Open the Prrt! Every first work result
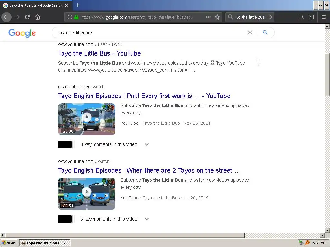This screenshot has width=330, height=247. click(x=144, y=96)
